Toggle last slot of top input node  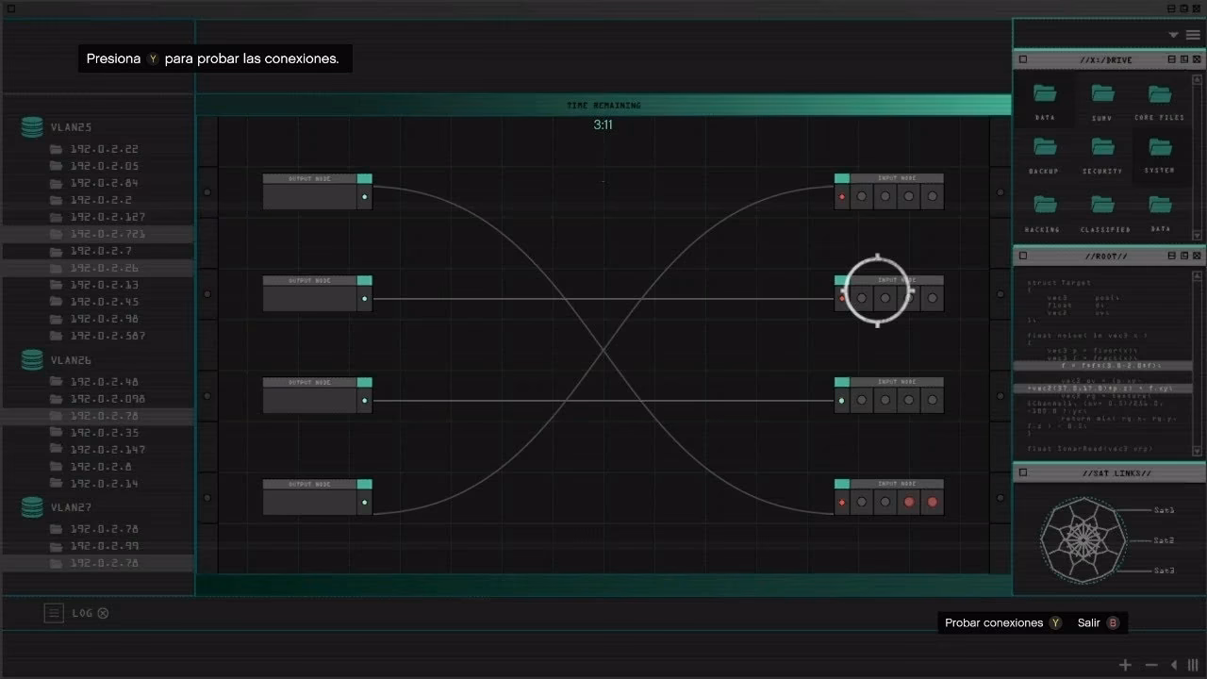pyautogui.click(x=933, y=197)
